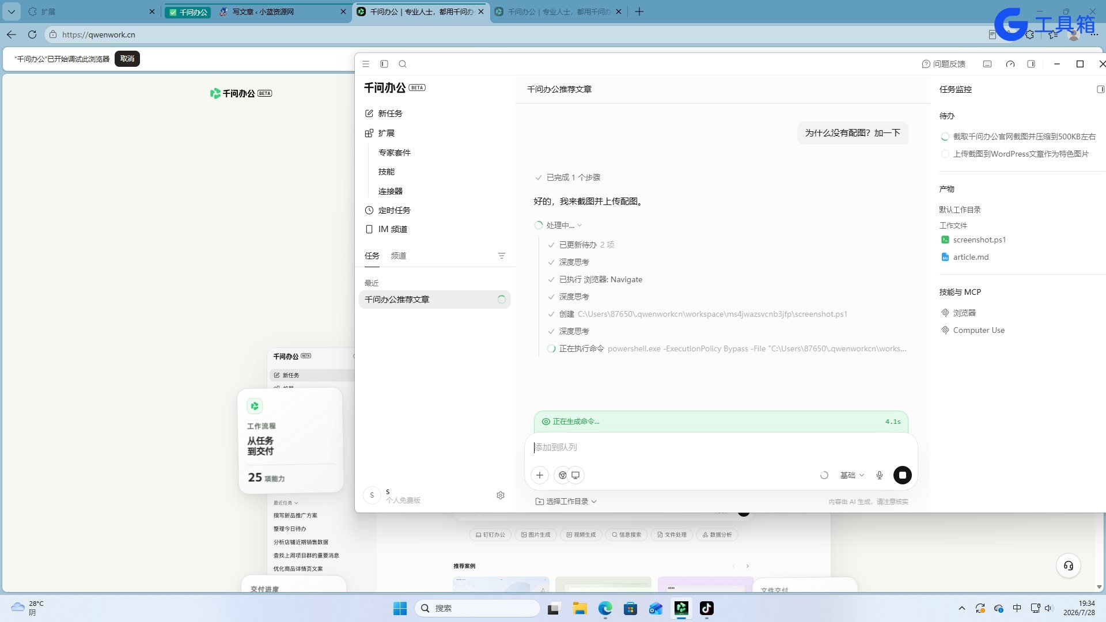The height and width of the screenshot is (622, 1106).
Task: Click 数据分析 chip on the webpage
Action: coord(717,534)
